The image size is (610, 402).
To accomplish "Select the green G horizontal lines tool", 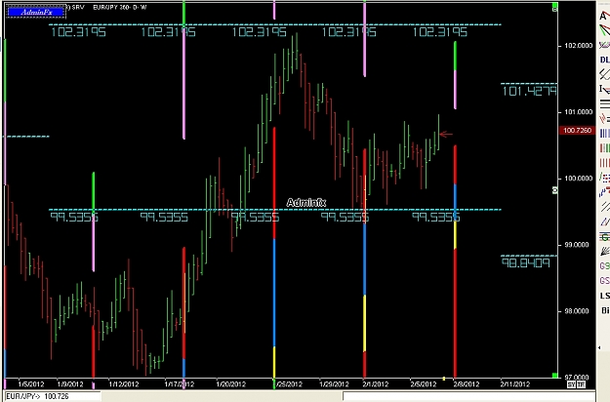I will point(604,237).
